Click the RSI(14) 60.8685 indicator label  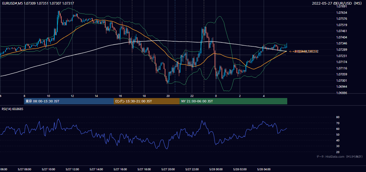[13, 109]
